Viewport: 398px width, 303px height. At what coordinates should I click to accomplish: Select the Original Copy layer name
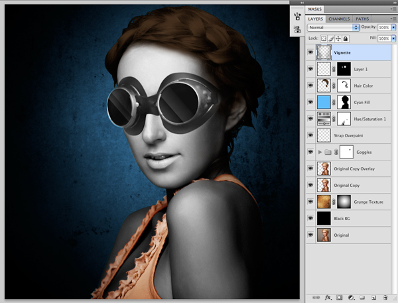click(347, 186)
